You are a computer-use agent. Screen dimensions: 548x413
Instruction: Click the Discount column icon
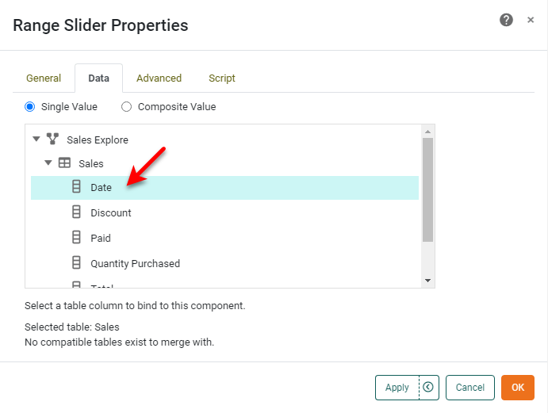[x=77, y=212]
